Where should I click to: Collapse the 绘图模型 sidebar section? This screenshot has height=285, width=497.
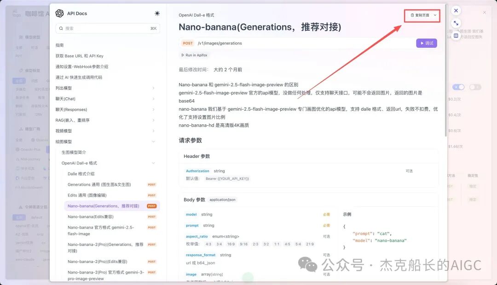click(153, 141)
